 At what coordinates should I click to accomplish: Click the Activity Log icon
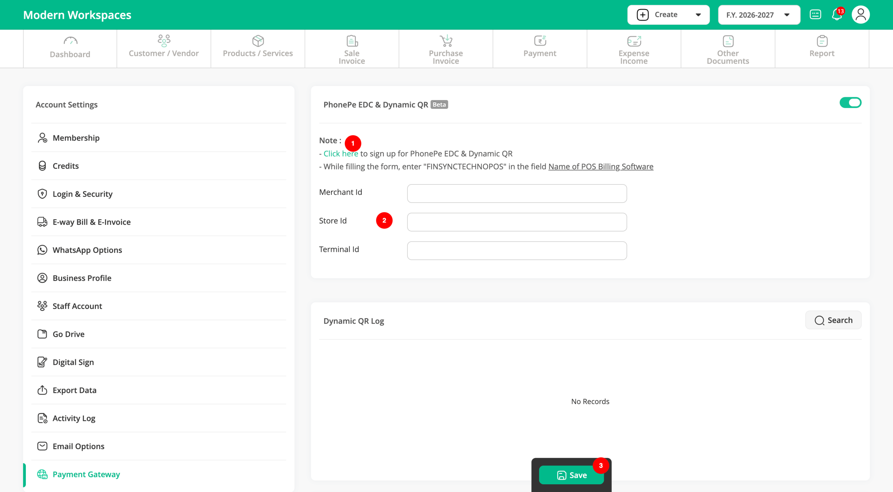pyautogui.click(x=42, y=418)
